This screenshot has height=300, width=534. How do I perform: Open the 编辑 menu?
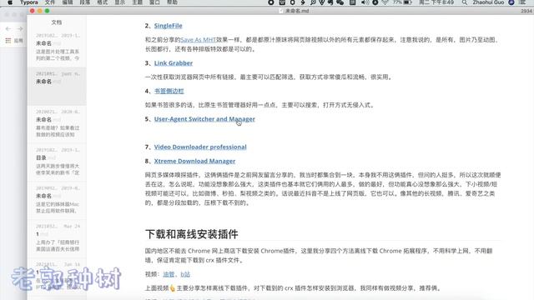point(68,2)
